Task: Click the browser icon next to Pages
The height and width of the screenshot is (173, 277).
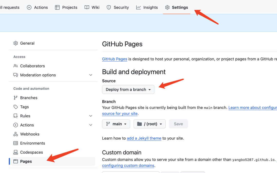Action: point(16,161)
